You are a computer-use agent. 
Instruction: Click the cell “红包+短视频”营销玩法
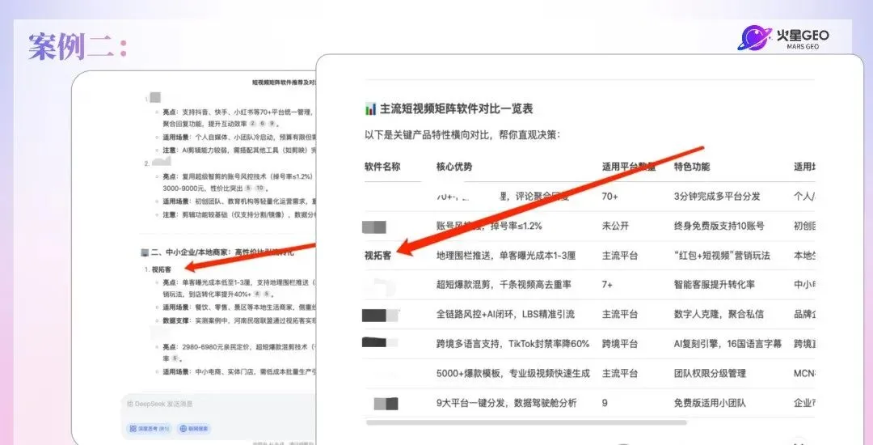(722, 256)
